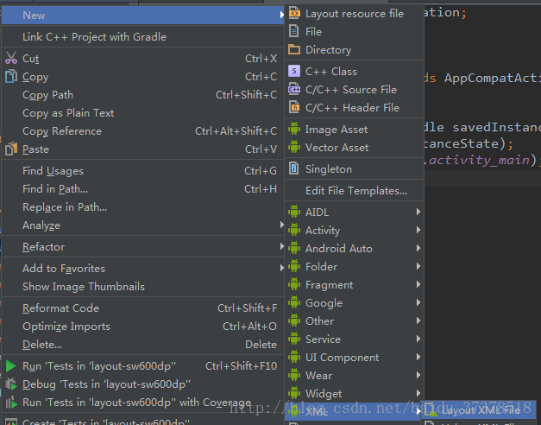Choose Delete... menu entry
The height and width of the screenshot is (425, 541).
pyautogui.click(x=143, y=344)
